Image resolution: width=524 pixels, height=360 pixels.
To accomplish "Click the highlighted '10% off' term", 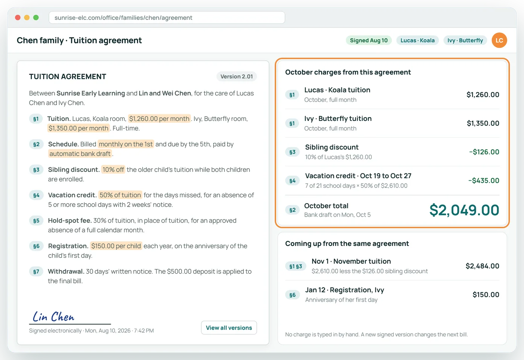I will (x=113, y=170).
